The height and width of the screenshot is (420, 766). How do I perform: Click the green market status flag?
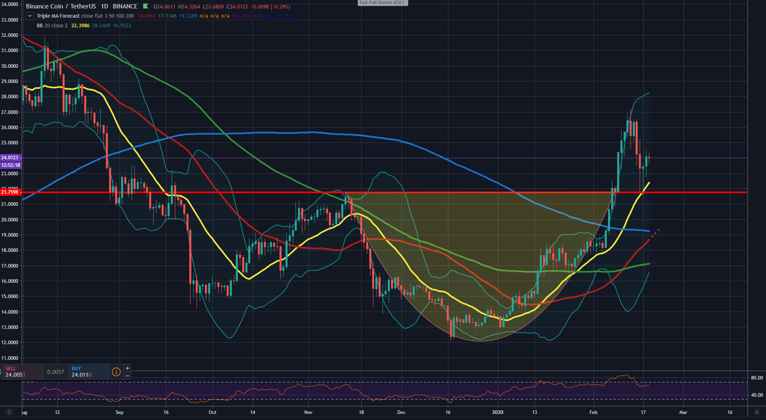(146, 6)
